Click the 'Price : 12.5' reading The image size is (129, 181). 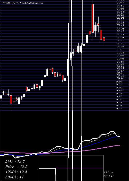[x=17, y=167]
